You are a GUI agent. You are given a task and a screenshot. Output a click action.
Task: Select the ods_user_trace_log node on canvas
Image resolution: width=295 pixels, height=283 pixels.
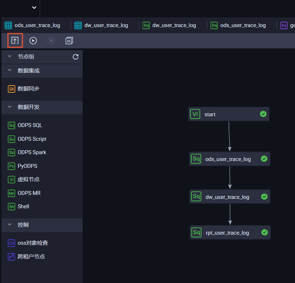pos(230,159)
